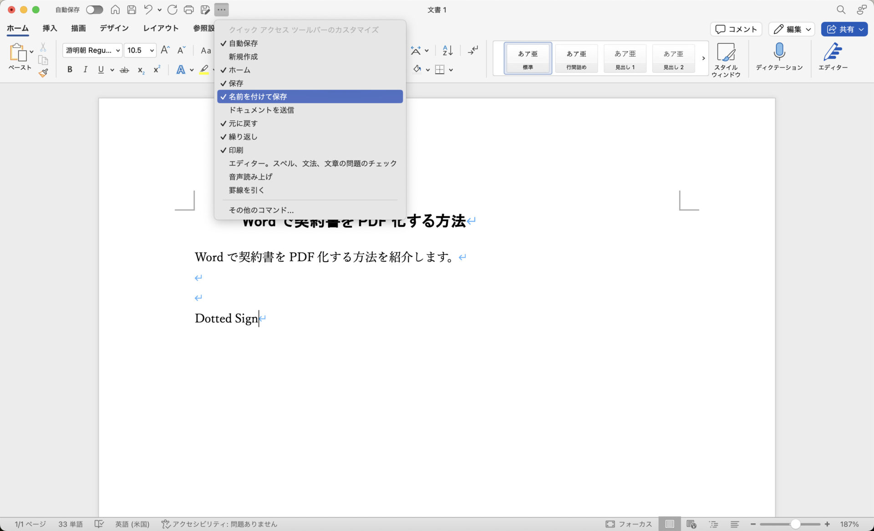The height and width of the screenshot is (531, 874).
Task: Click the Format Painter brush icon
Action: click(43, 73)
